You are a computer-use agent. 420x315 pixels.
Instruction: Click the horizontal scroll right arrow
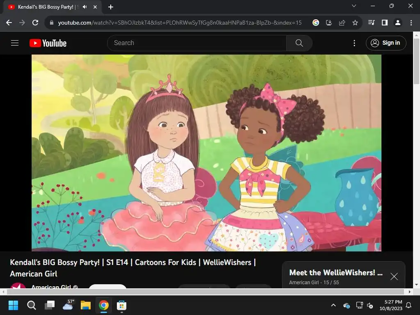410,292
